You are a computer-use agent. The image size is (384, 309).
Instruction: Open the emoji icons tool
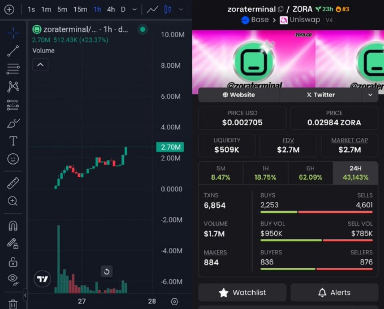point(13,159)
